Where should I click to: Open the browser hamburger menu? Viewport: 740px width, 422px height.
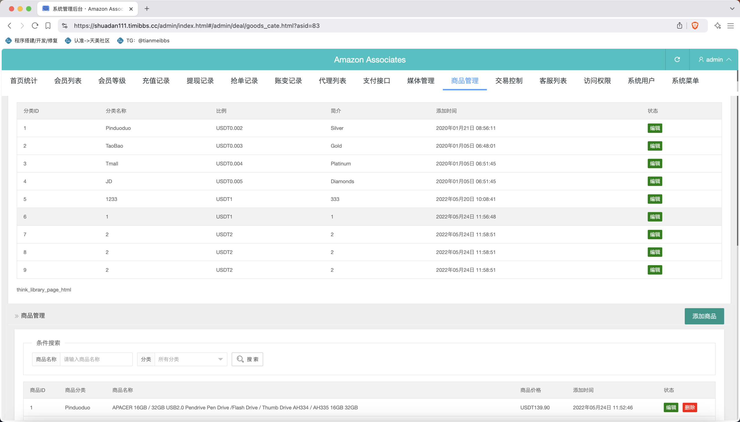point(731,26)
